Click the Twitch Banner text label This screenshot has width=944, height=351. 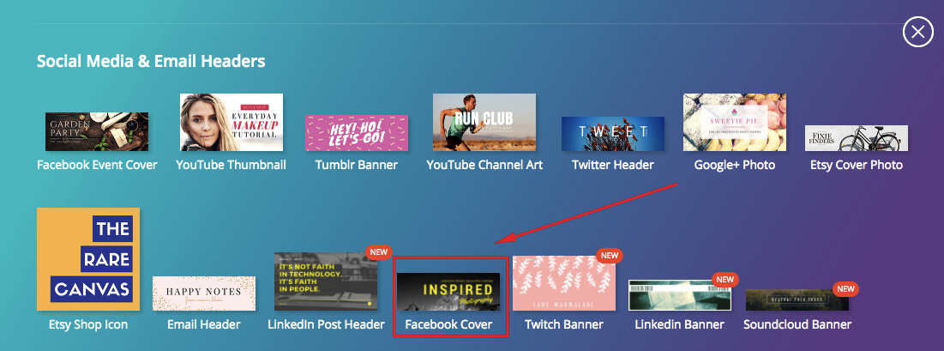[563, 324]
